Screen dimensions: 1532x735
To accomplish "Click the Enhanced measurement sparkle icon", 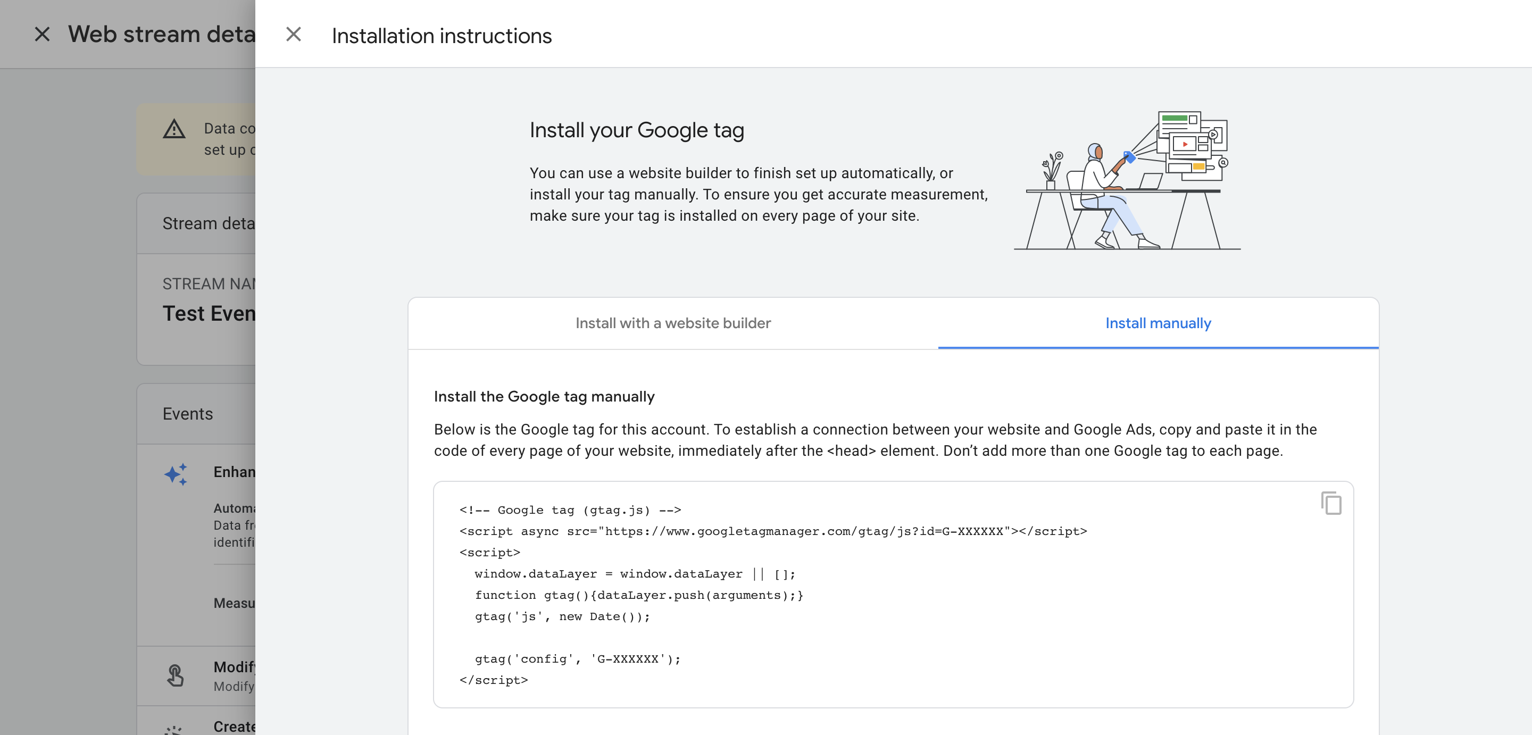I will pyautogui.click(x=176, y=474).
